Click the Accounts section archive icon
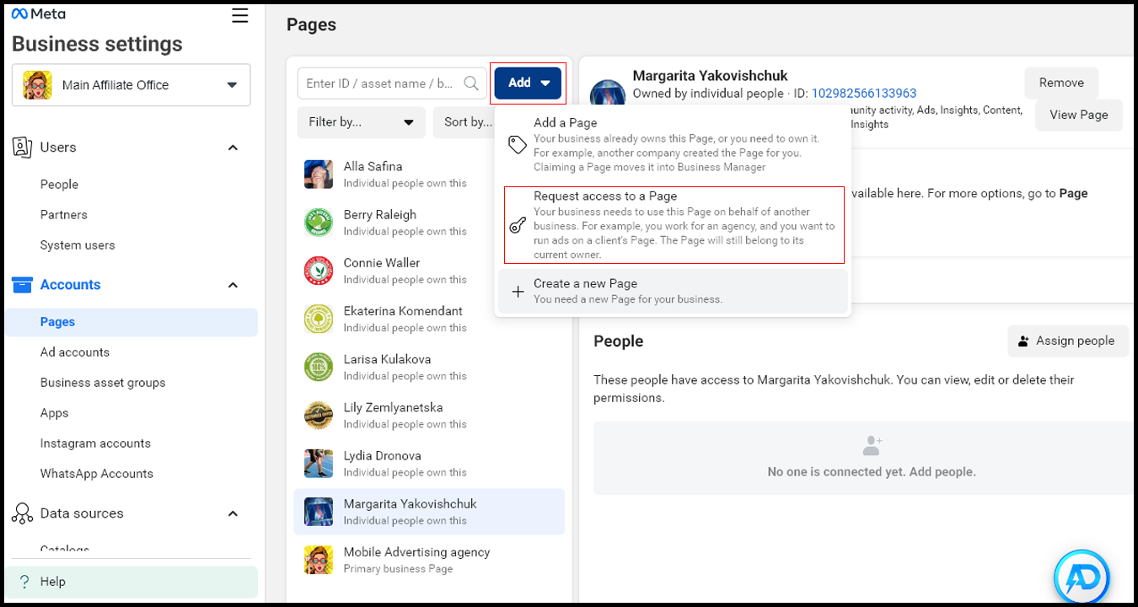The height and width of the screenshot is (607, 1138). [22, 285]
